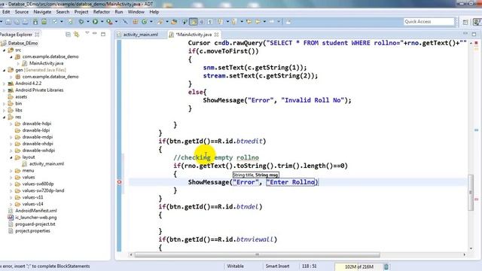
Task: Open the Project menu
Action: tap(81, 12)
